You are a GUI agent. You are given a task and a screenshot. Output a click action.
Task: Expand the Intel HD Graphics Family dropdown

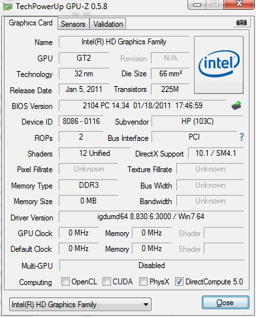point(80,305)
